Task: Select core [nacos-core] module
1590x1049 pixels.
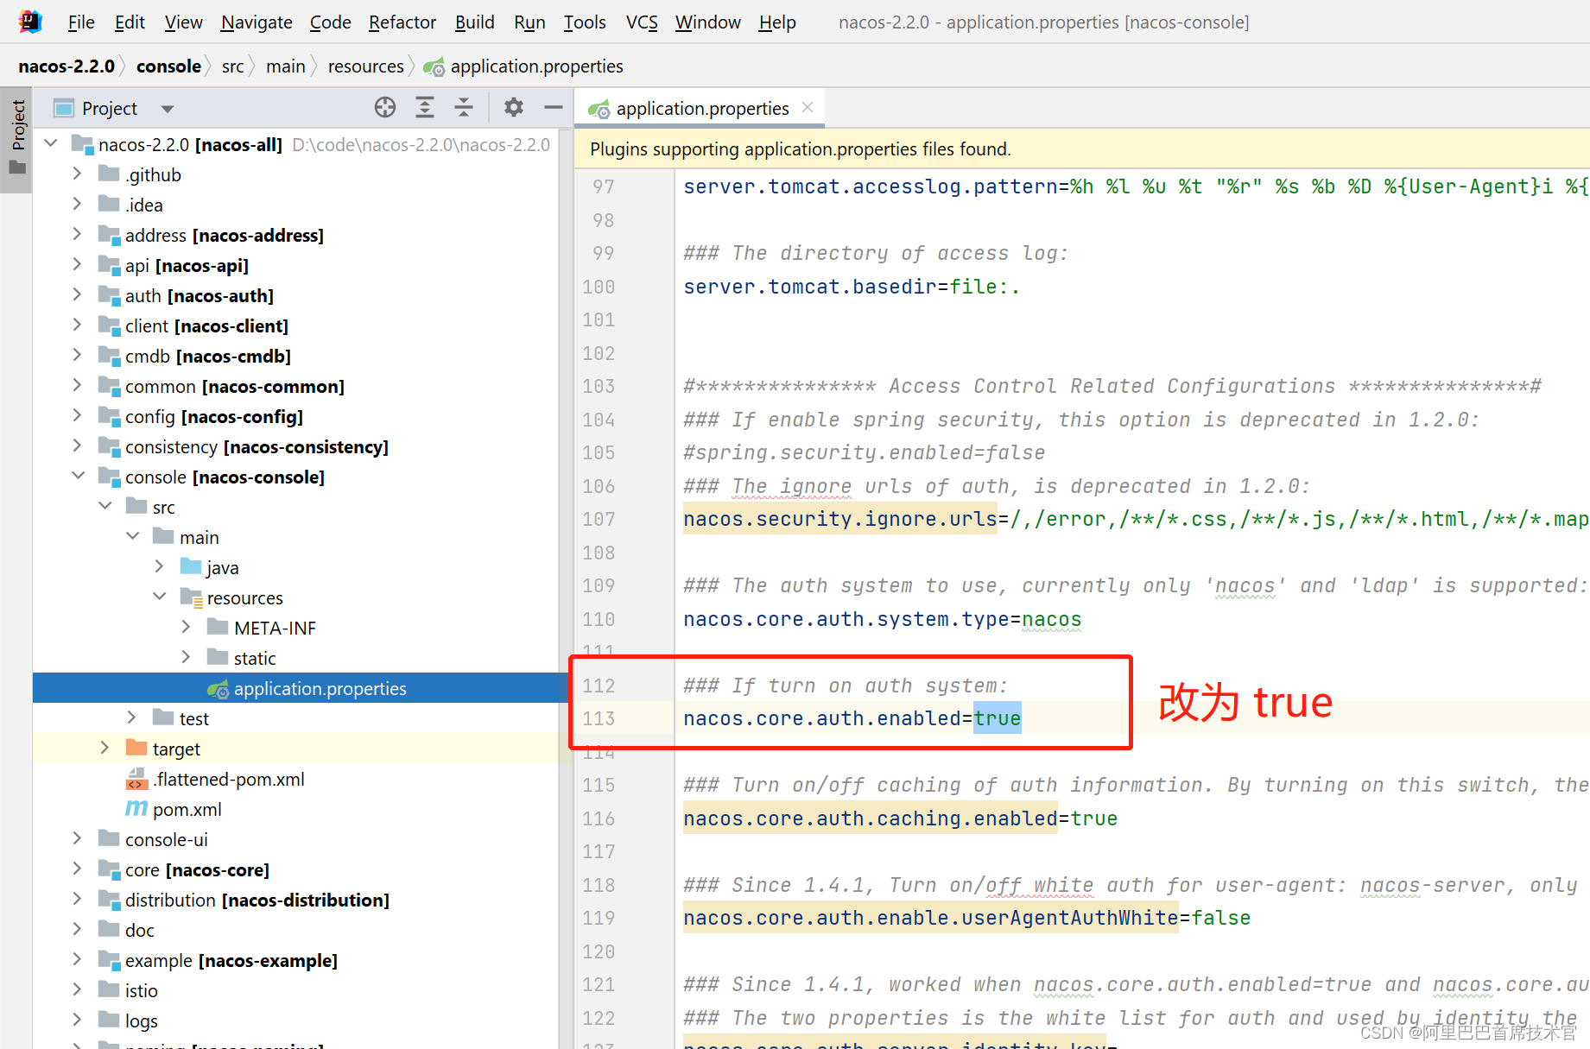Action: (x=197, y=869)
